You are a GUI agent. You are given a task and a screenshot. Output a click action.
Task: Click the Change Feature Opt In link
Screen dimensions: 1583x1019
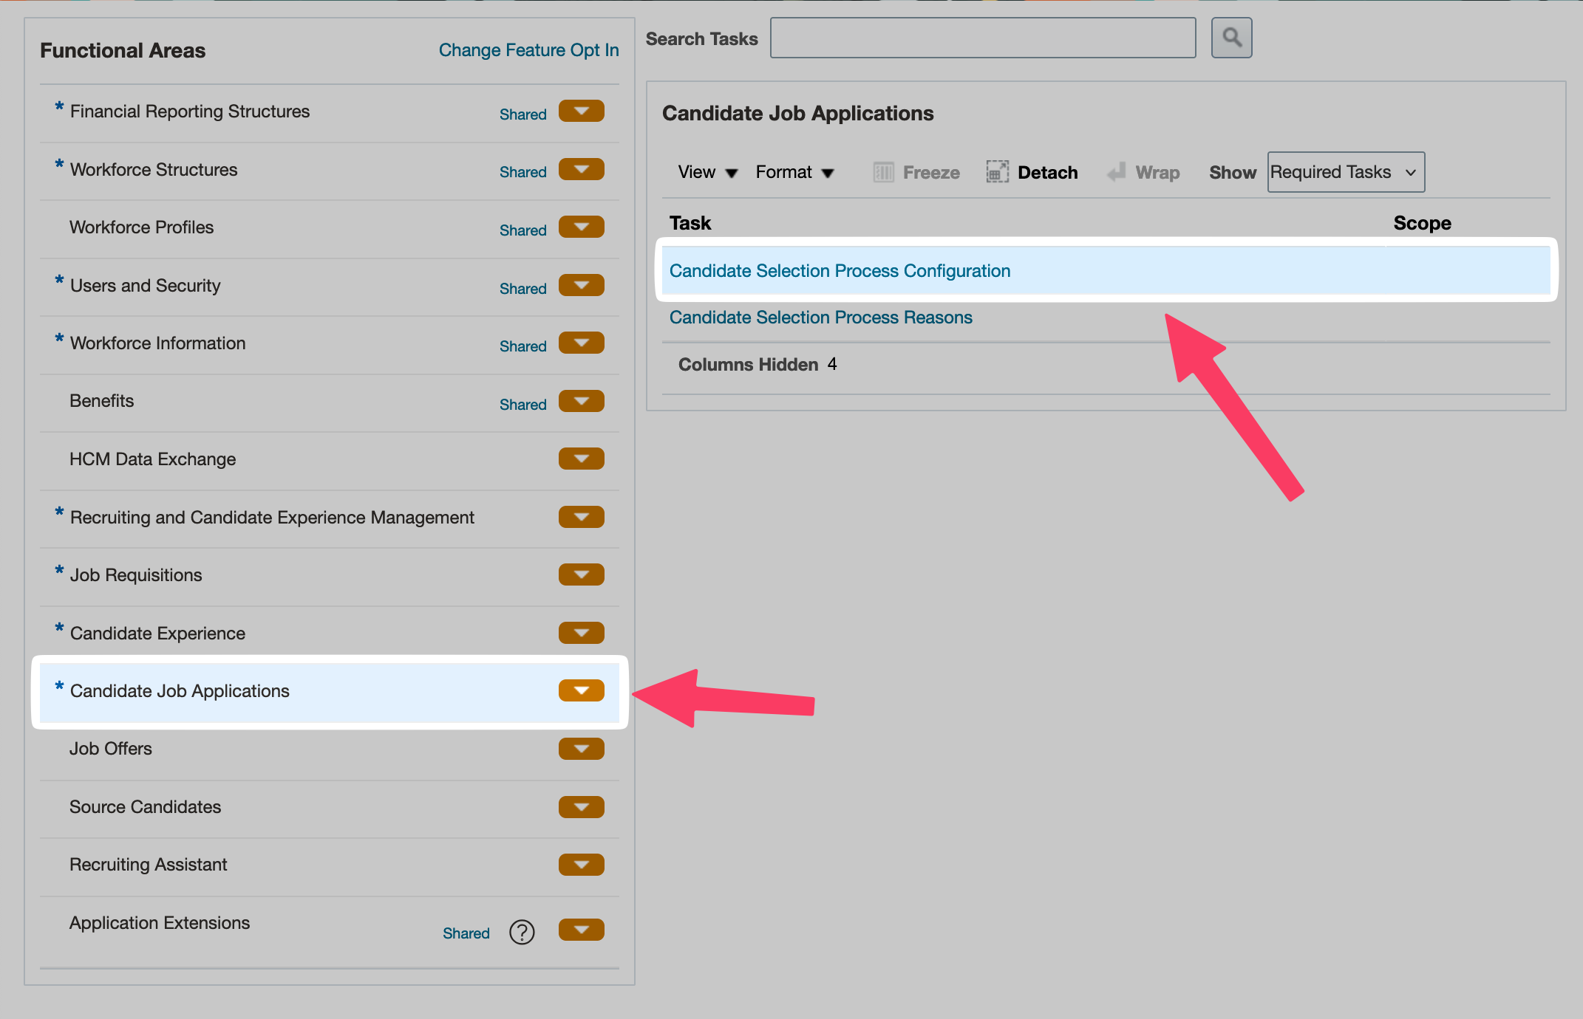point(528,50)
